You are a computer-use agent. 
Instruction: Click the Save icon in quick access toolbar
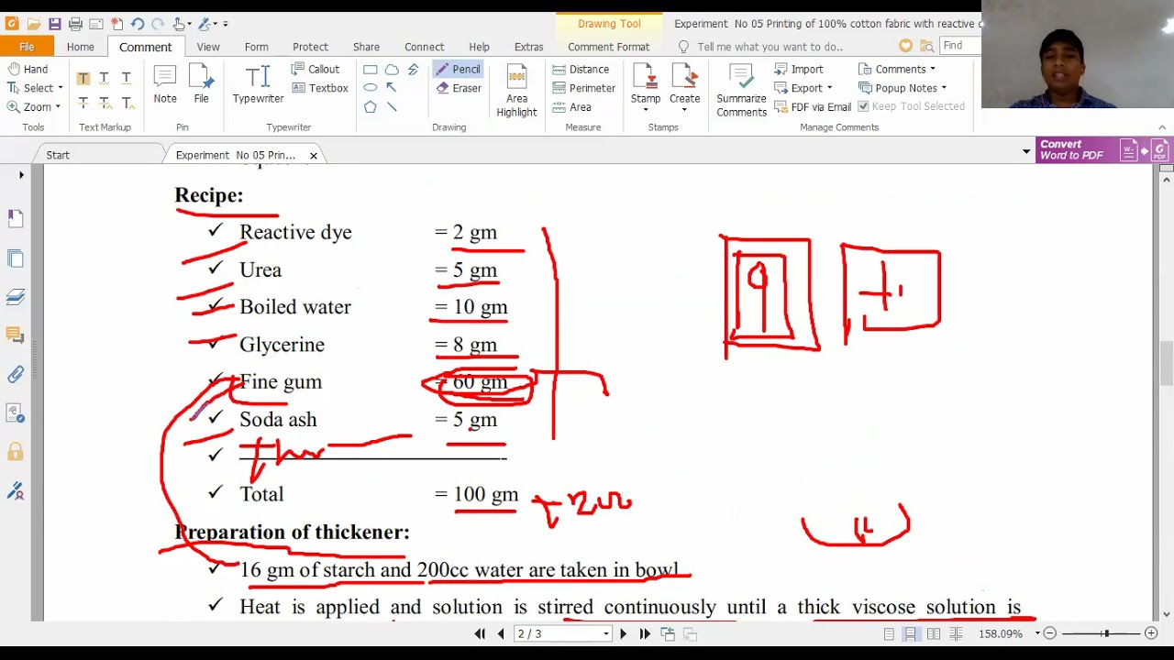[x=55, y=24]
